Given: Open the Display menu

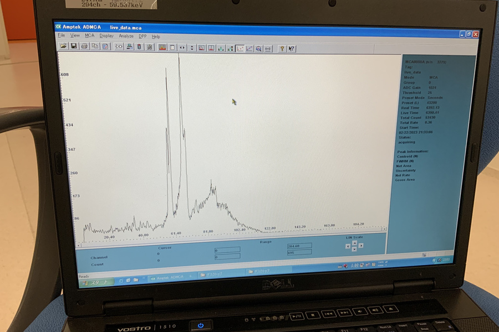Looking at the screenshot, I should coord(106,36).
